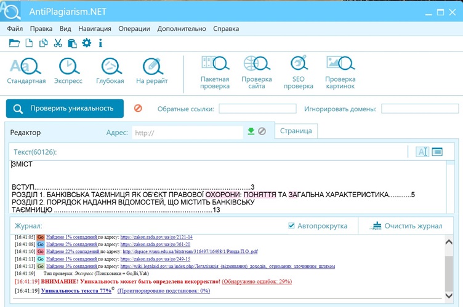Click the text editor vertical scrollbar
Screen dimensions: 463x307
click(x=451, y=187)
